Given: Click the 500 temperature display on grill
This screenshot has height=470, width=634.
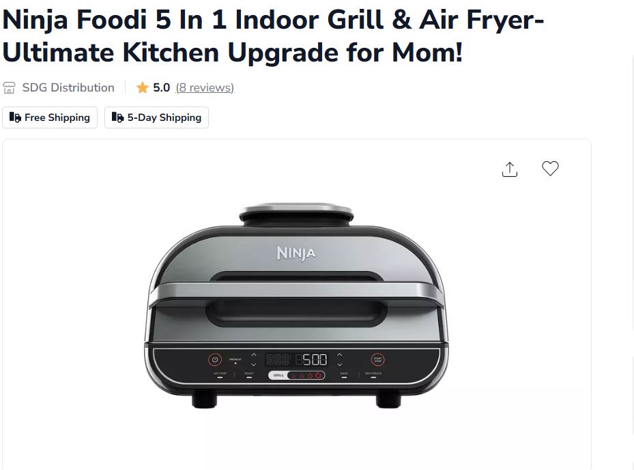Looking at the screenshot, I should [x=314, y=359].
